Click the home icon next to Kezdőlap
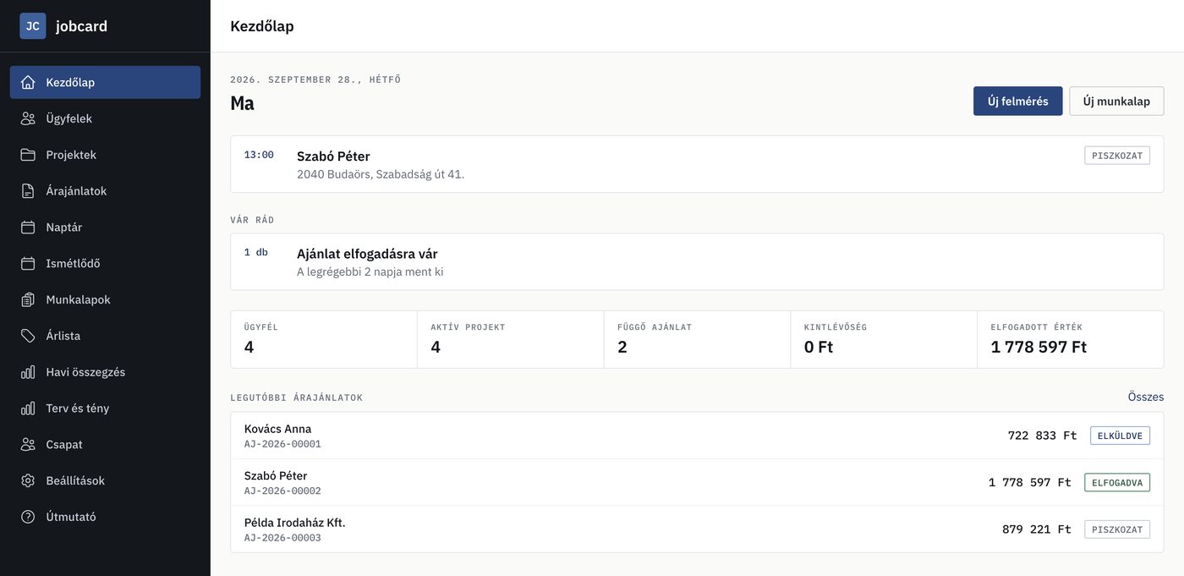 pos(28,82)
